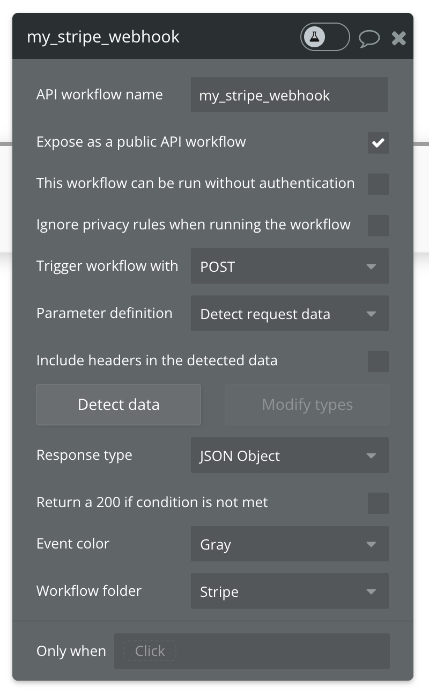This screenshot has width=429, height=693.
Task: Open Parameter definition dropdown
Action: click(x=290, y=313)
